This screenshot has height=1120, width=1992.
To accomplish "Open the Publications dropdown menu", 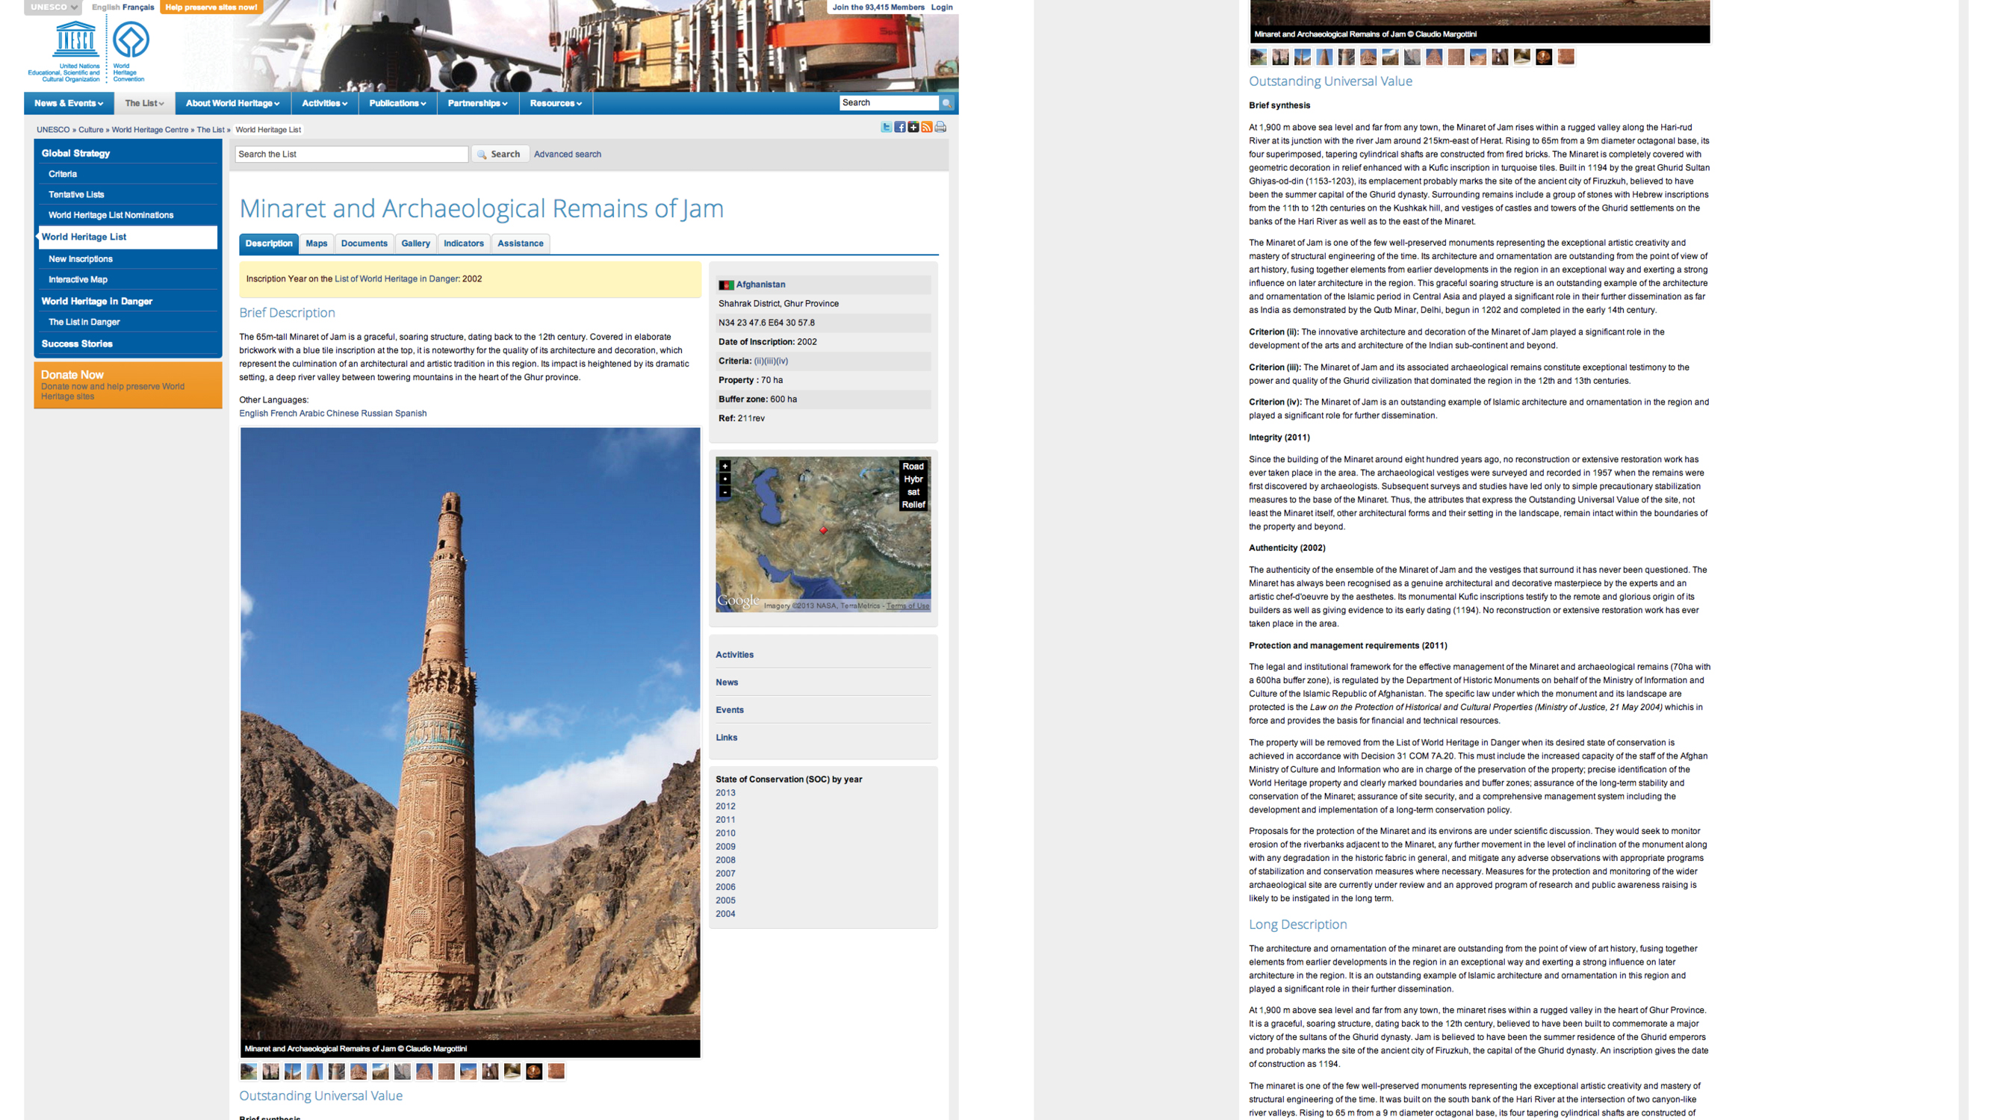I will click(x=397, y=104).
